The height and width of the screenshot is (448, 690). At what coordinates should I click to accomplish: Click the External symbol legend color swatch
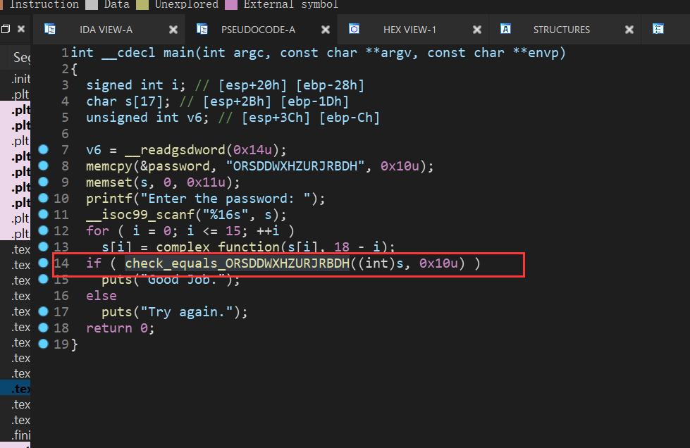tap(231, 4)
